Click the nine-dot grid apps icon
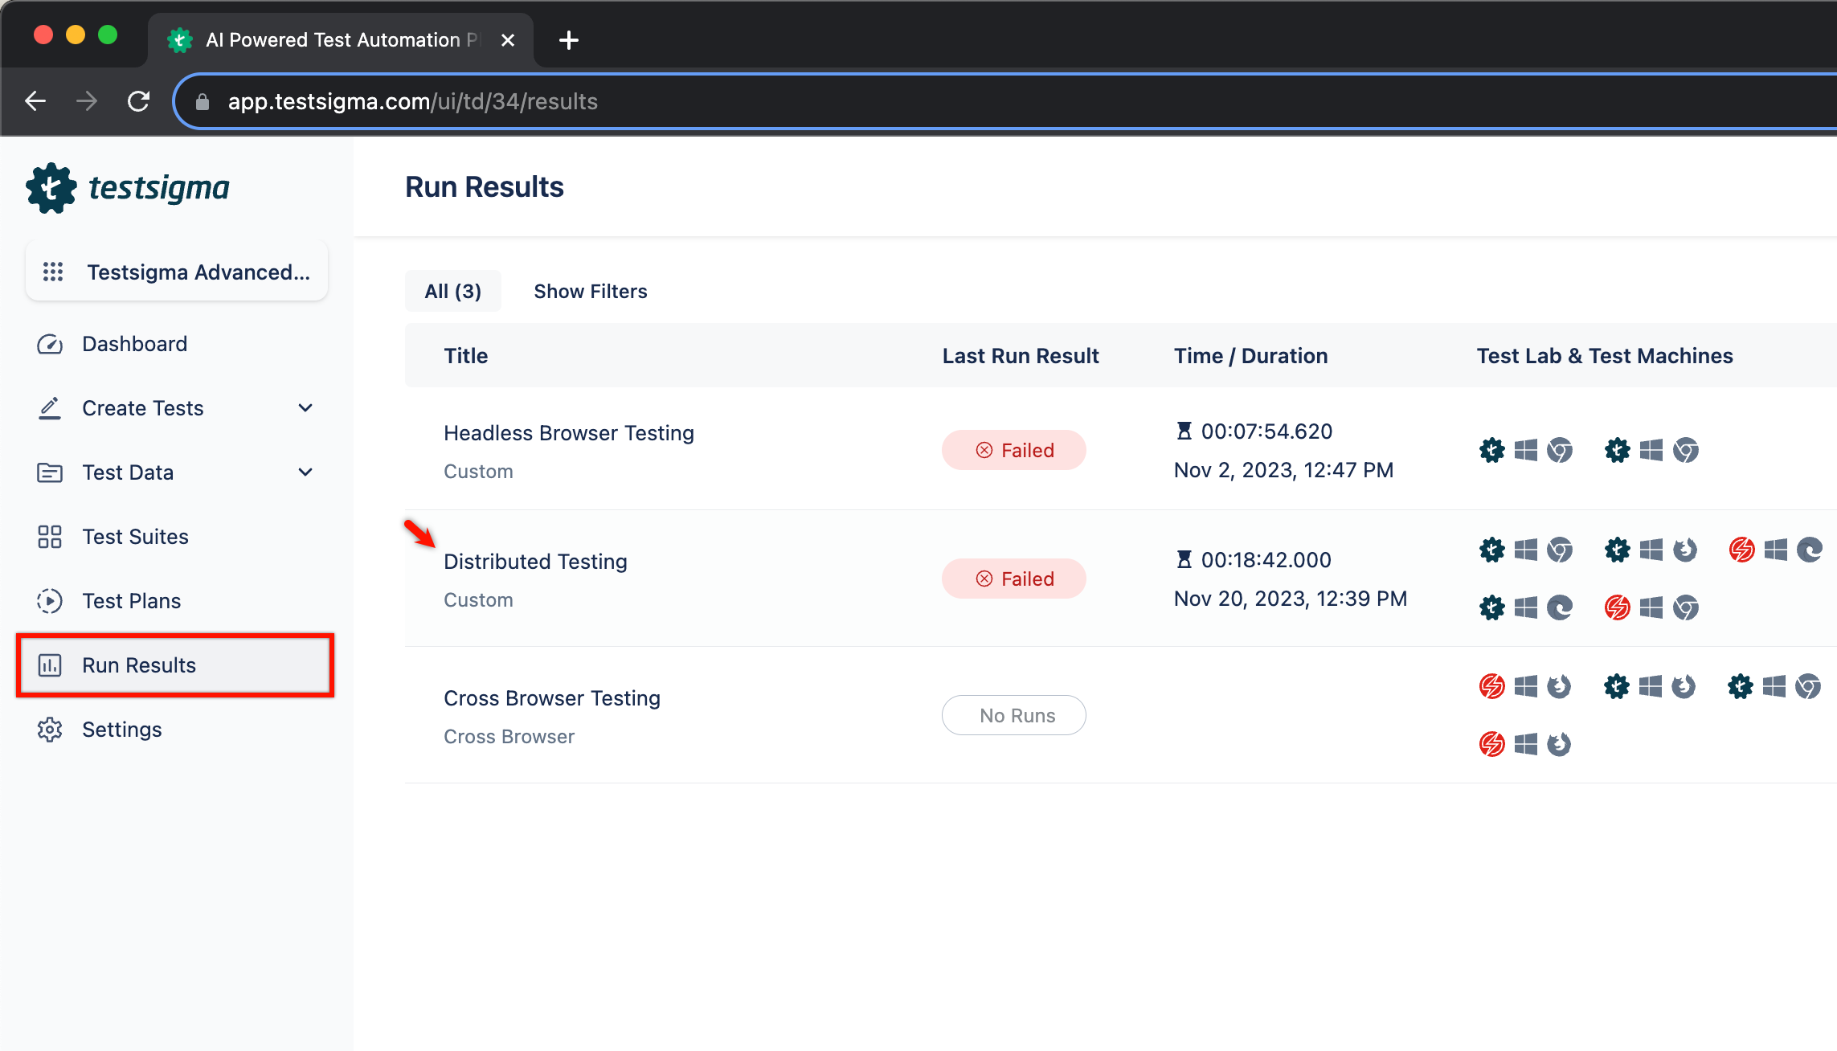This screenshot has width=1837, height=1051. (x=51, y=272)
